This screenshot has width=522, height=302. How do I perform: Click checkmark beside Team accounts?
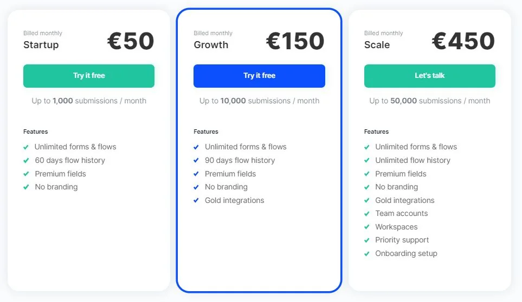[x=367, y=214]
